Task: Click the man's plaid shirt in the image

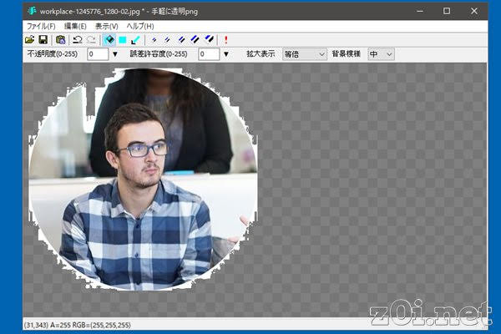Action: [138, 236]
